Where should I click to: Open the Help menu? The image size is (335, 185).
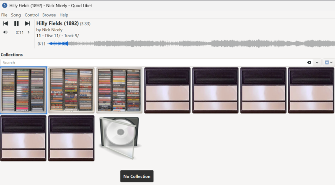64,15
